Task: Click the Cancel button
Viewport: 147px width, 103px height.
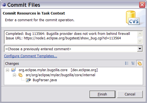Action: point(130,94)
